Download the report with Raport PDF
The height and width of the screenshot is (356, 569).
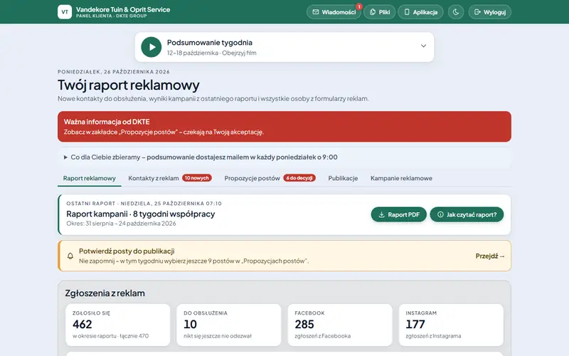click(x=399, y=215)
